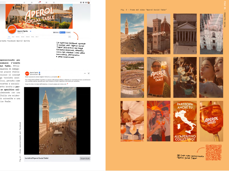Click the Following button on the Aperol page

coord(56,32)
